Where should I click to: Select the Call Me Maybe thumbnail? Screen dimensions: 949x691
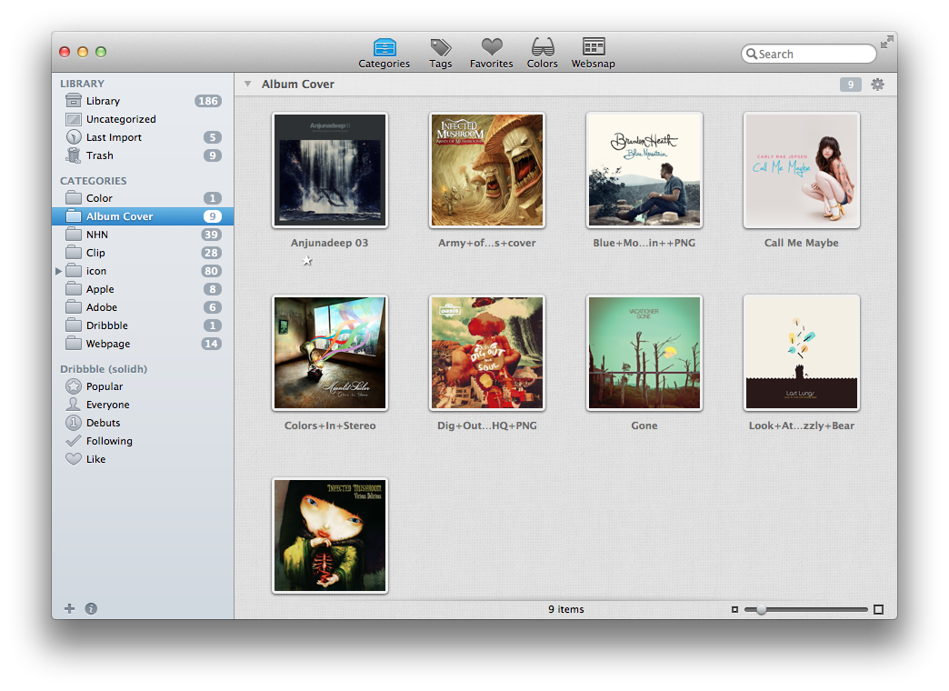(x=802, y=170)
